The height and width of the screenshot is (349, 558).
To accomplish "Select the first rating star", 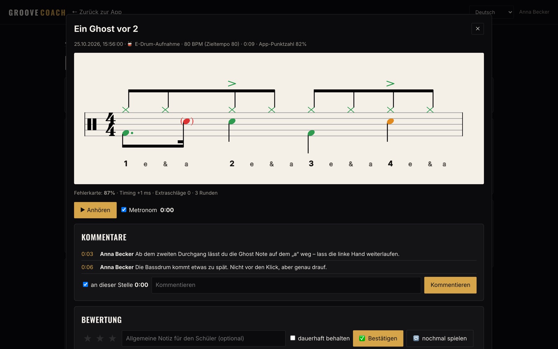I will [x=88, y=339].
